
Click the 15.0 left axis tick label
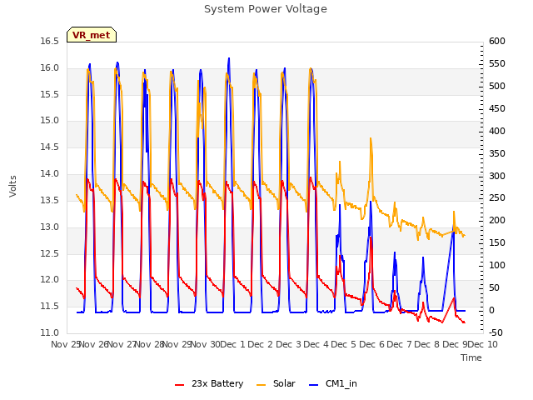pos(49,121)
